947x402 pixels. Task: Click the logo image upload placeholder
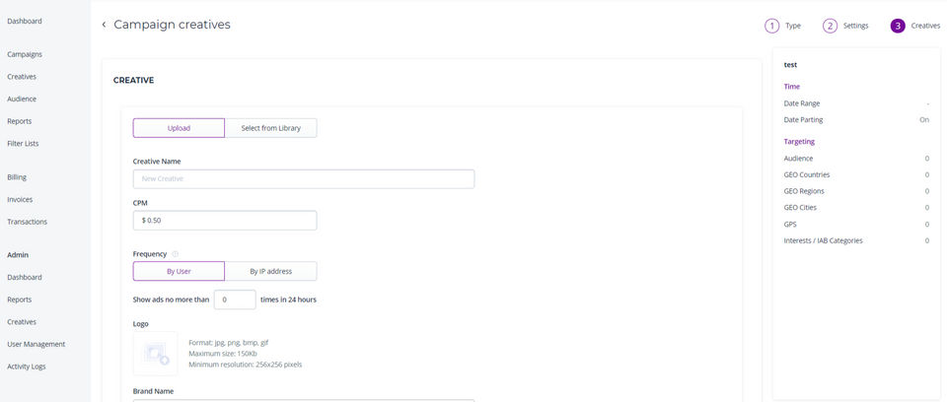[156, 353]
